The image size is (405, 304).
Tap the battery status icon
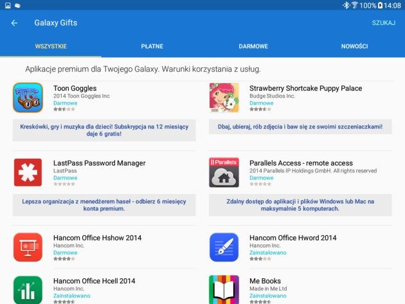point(380,5)
